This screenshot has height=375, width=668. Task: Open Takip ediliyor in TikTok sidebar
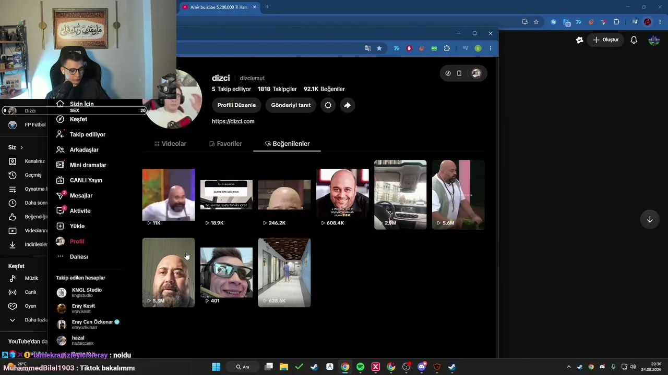[81, 134]
